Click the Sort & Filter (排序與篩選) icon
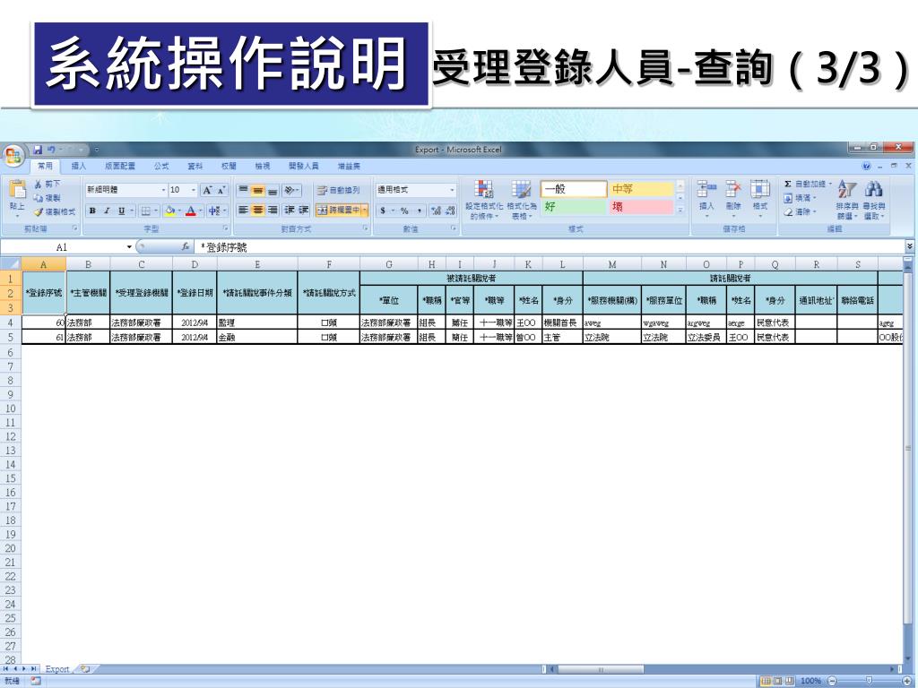 (846, 189)
